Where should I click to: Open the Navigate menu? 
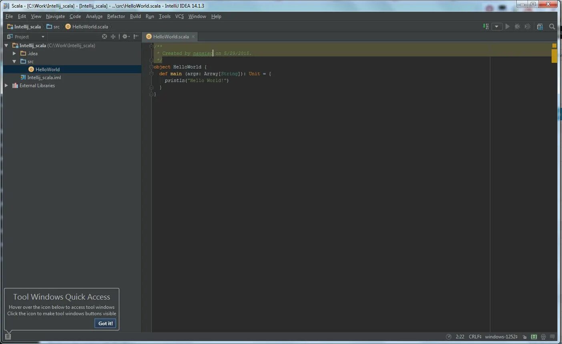point(55,16)
